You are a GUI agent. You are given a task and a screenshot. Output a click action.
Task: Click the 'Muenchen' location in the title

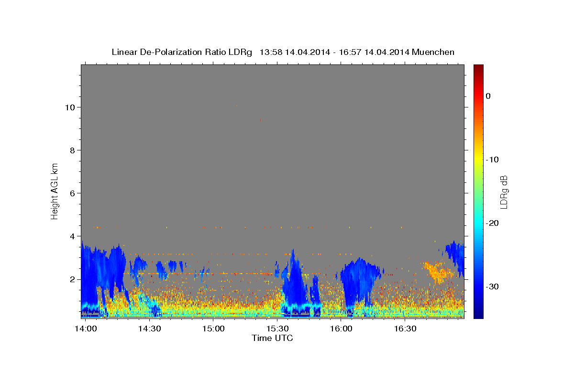pos(433,52)
